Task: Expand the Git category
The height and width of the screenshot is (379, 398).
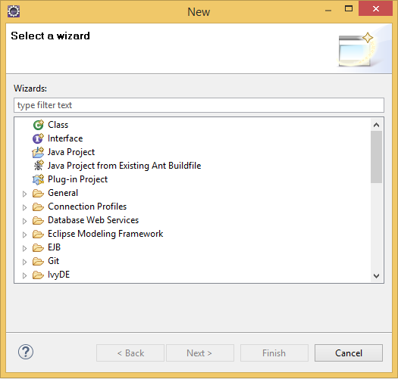Action: (24, 263)
